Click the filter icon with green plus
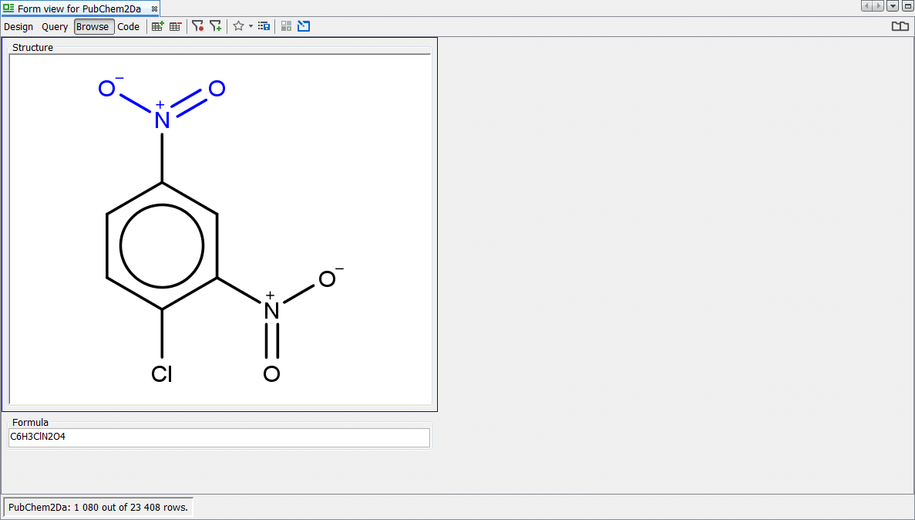 pyautogui.click(x=215, y=26)
